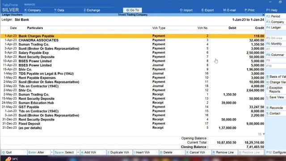Image resolution: width=286 pixels, height=161 pixels.
Task: Select Rent Payable Expenses row
Action: tap(132, 78)
